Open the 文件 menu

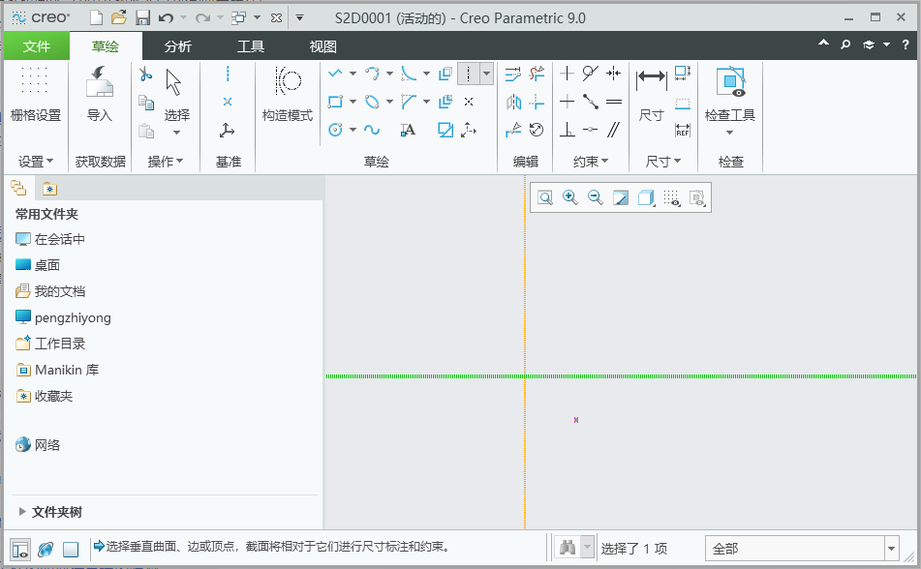pos(36,45)
